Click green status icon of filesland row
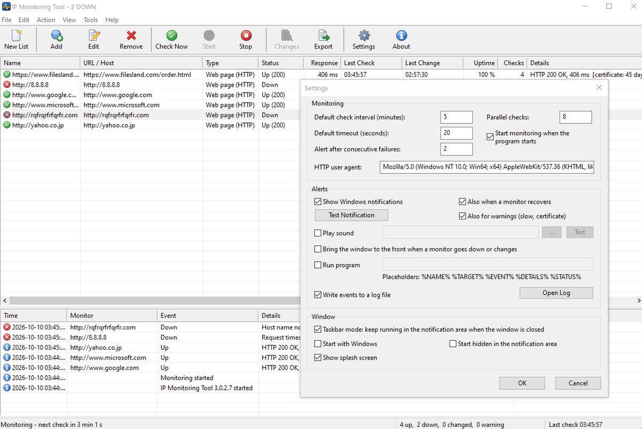Screen dimensions: 642x429 7,75
